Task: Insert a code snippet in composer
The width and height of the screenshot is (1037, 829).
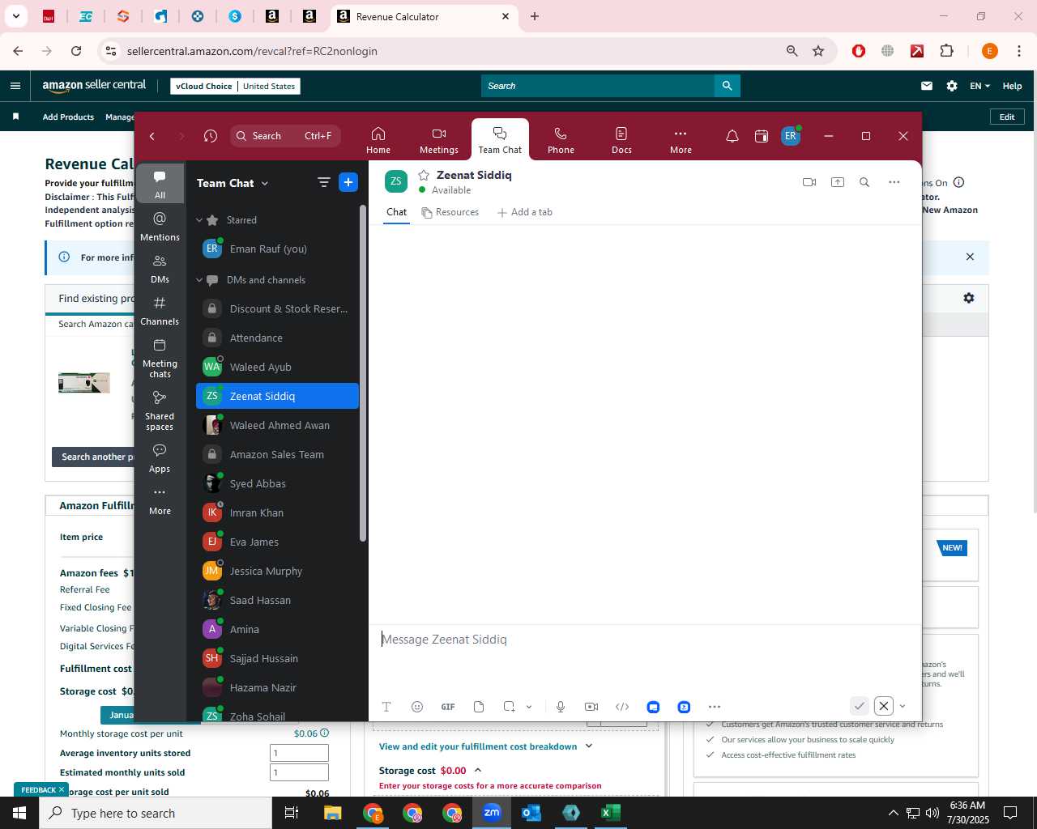Action: 622,707
